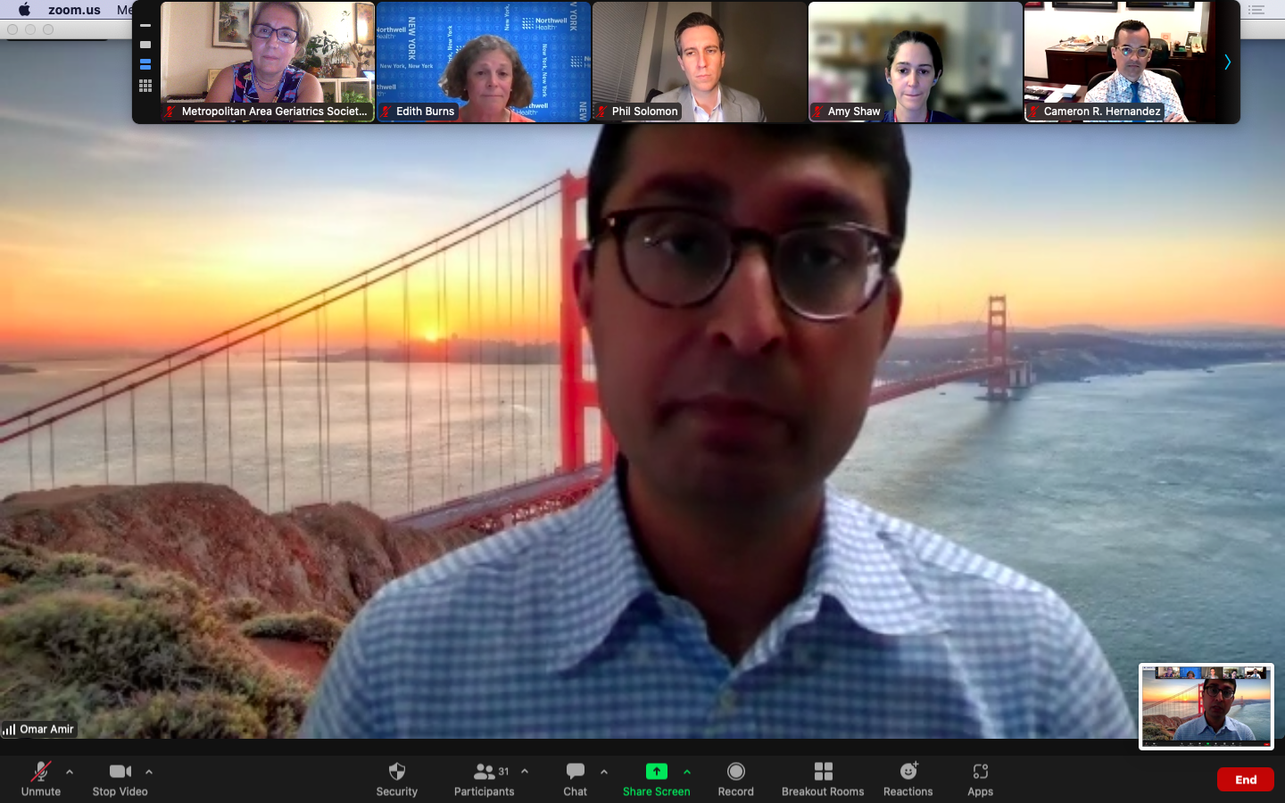Show only the active speaker thumbnail

point(145,45)
